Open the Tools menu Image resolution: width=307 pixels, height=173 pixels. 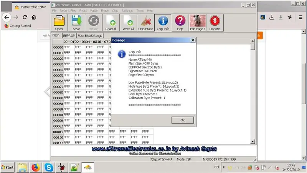coord(140,11)
